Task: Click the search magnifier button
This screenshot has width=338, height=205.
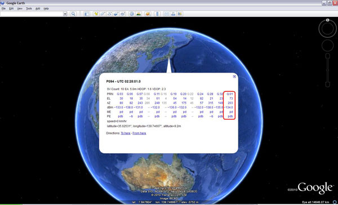Action: 73,14
